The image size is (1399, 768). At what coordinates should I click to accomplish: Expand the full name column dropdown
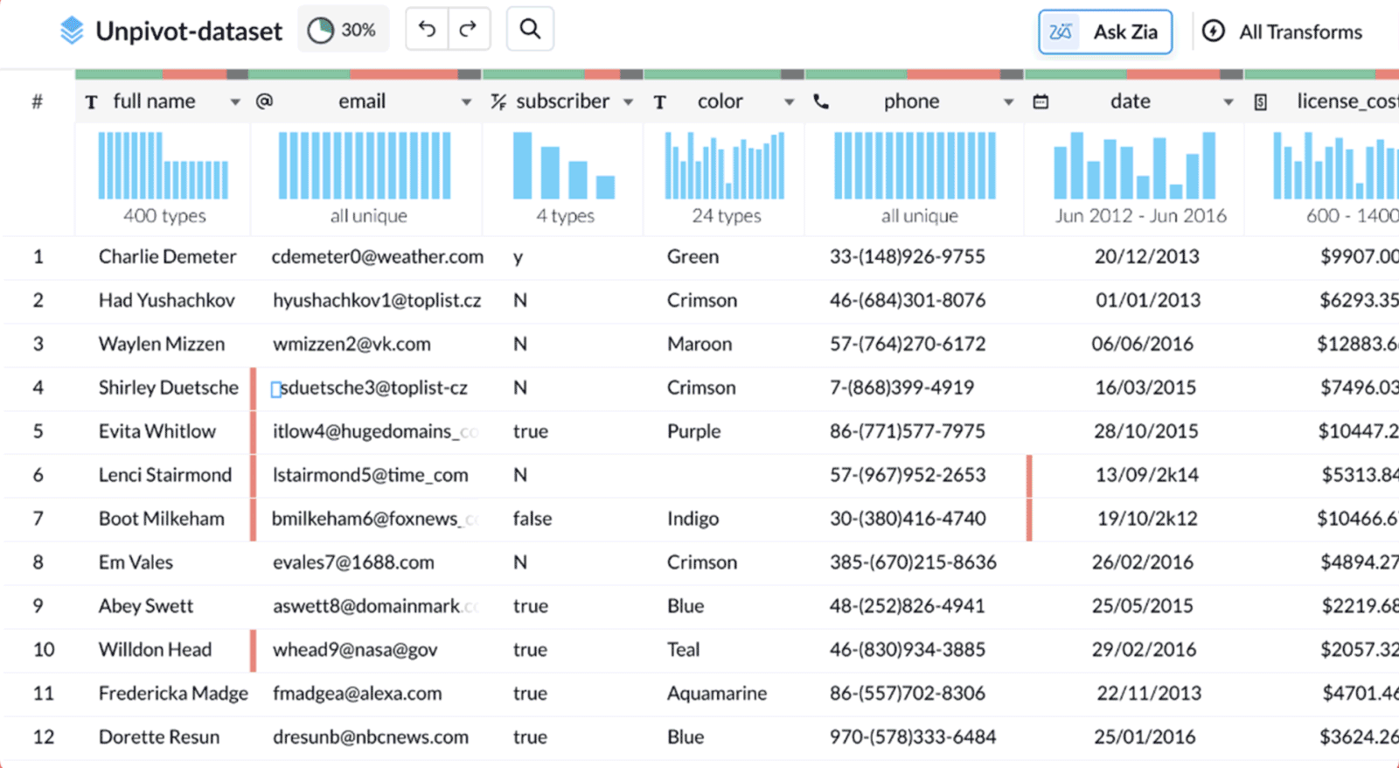tap(235, 102)
